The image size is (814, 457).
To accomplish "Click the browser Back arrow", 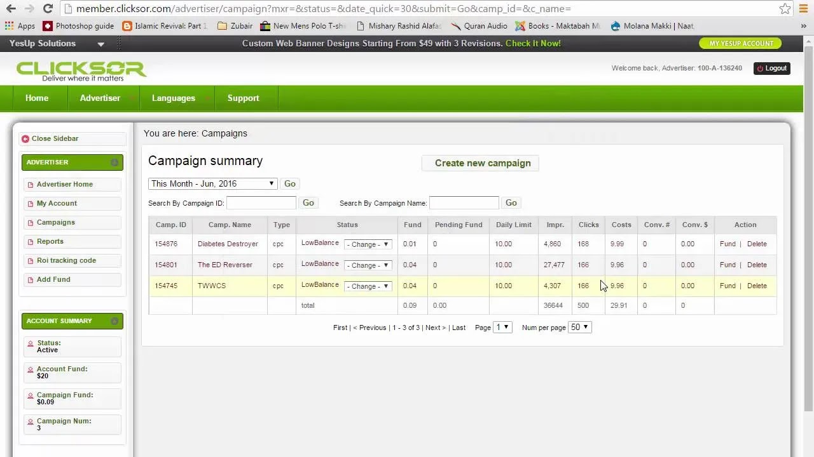I will point(11,8).
